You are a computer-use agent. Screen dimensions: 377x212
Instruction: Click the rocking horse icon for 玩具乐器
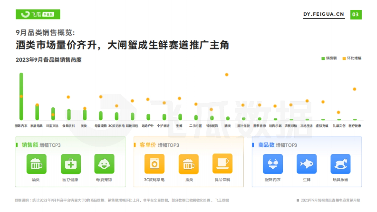(341, 164)
